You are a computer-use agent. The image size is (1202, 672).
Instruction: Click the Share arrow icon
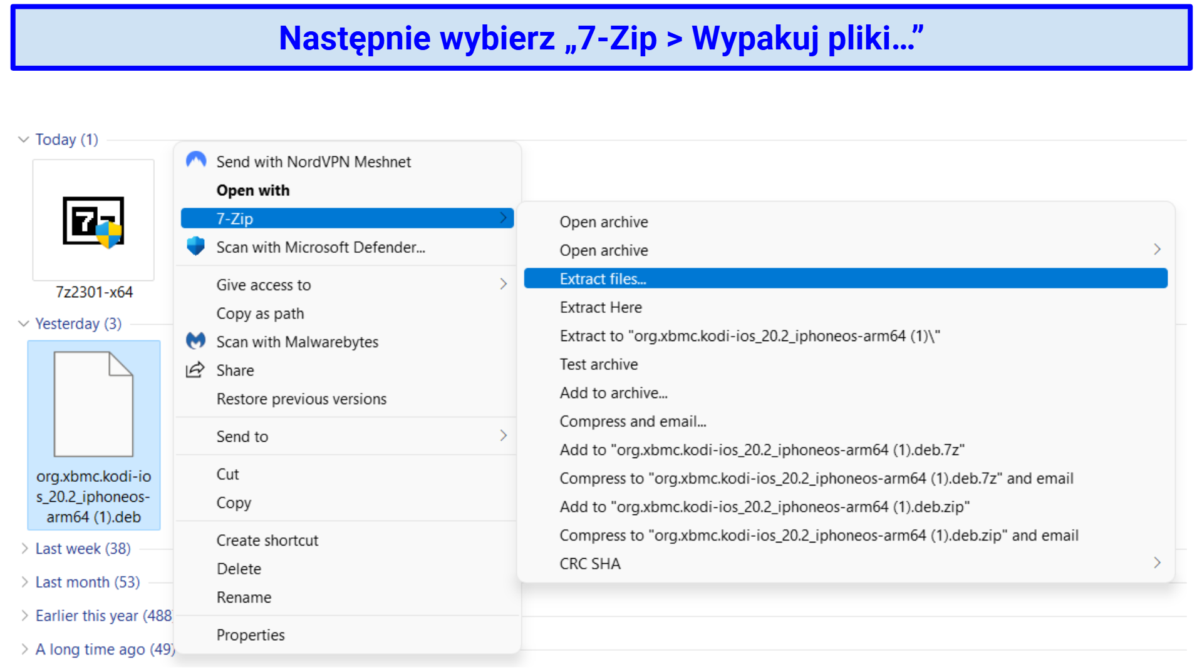click(x=195, y=369)
